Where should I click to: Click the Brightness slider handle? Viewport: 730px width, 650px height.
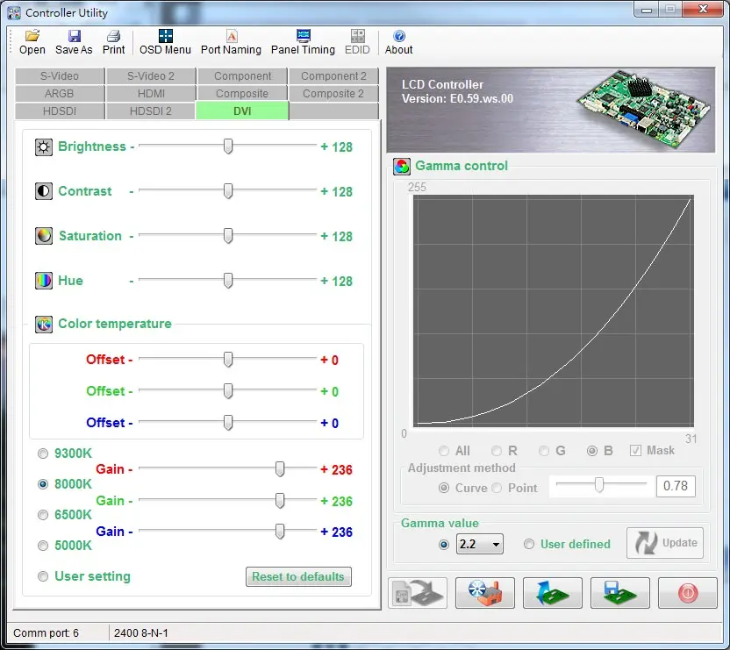point(228,146)
